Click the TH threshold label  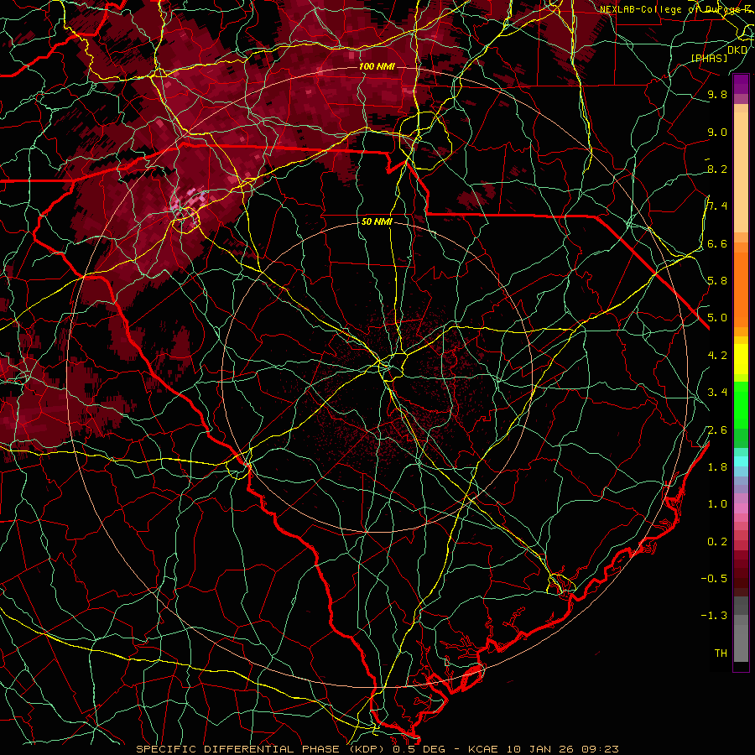tap(721, 653)
